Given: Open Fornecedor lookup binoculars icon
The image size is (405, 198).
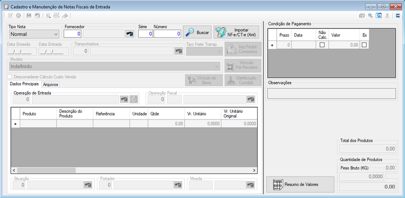Looking at the screenshot, I should click(130, 34).
